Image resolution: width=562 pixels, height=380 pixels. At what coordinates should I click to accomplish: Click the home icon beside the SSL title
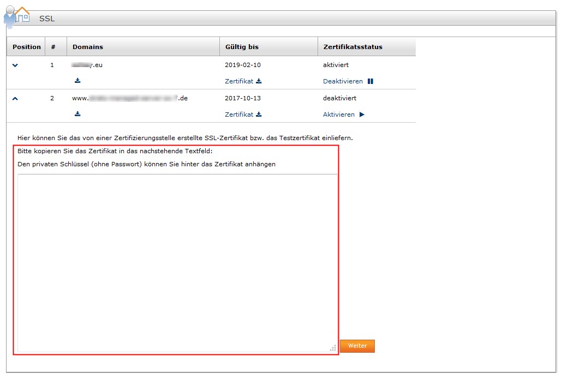click(x=22, y=14)
